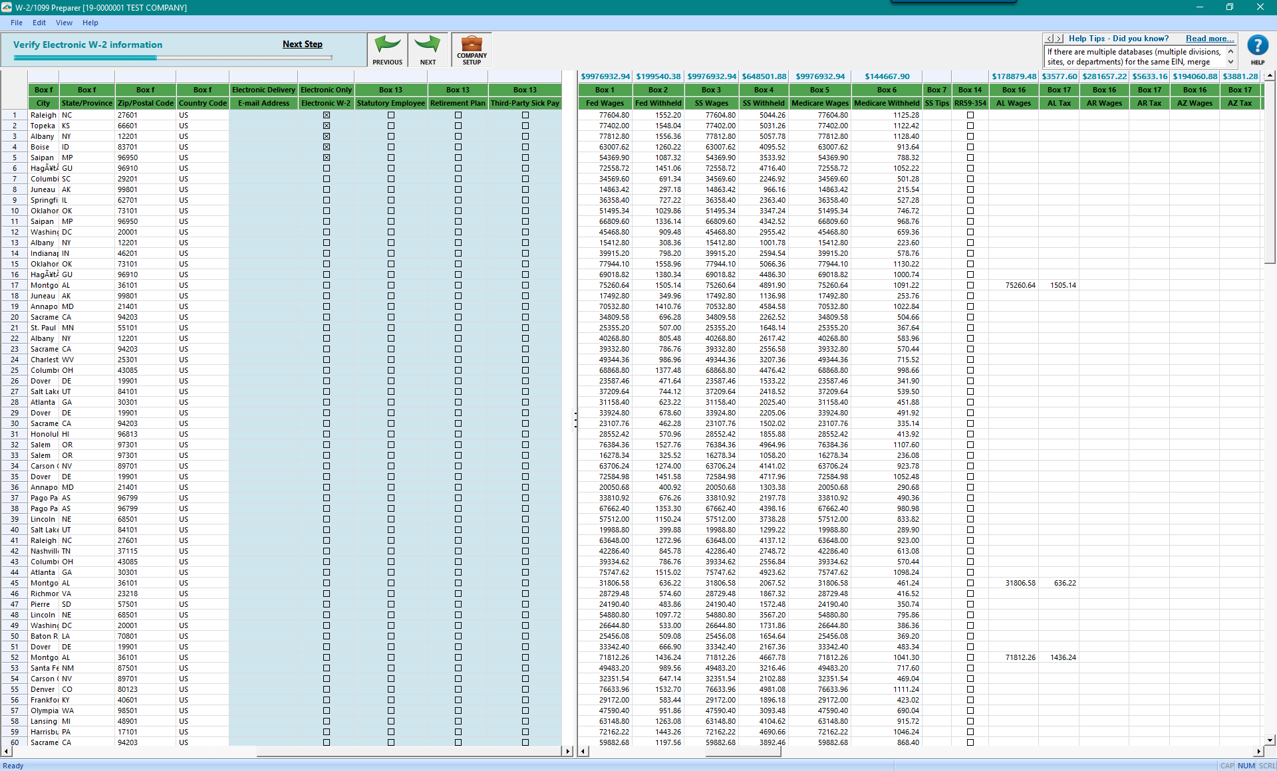Click the Fed Wages column header
Image resolution: width=1277 pixels, height=771 pixels.
point(605,103)
